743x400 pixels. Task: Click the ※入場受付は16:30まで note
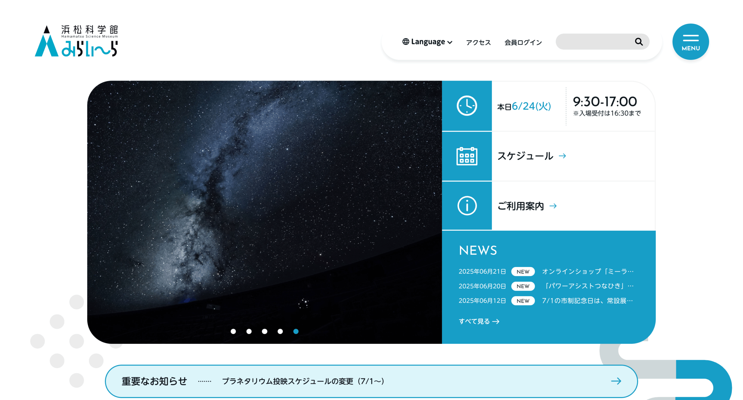(x=607, y=113)
